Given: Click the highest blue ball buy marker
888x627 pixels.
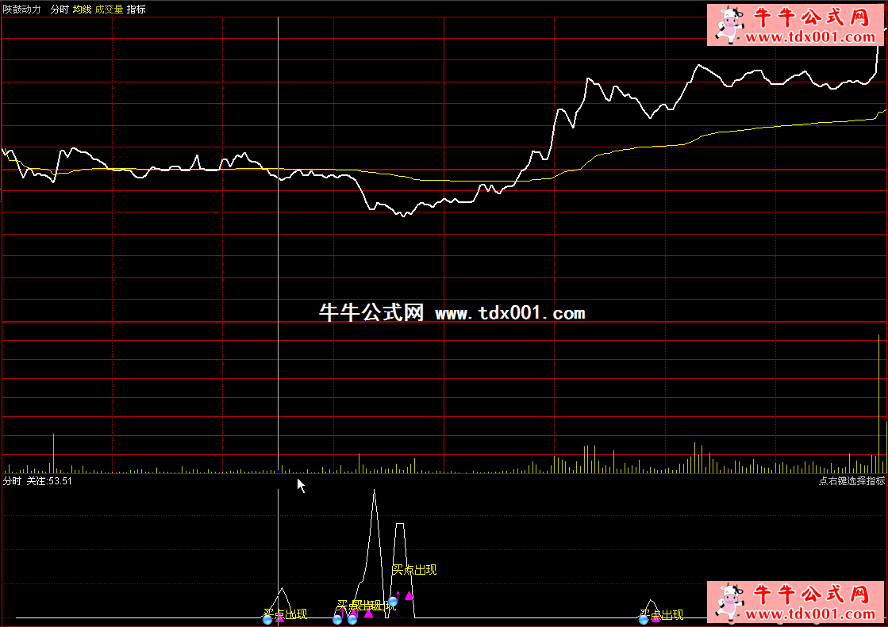Looking at the screenshot, I should click(393, 601).
